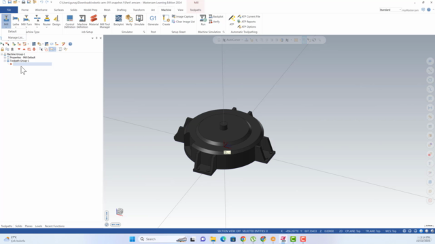Screen dimensions: 435x244
Task: Open the Levels manager tab at bottom
Action: pyautogui.click(x=39, y=226)
